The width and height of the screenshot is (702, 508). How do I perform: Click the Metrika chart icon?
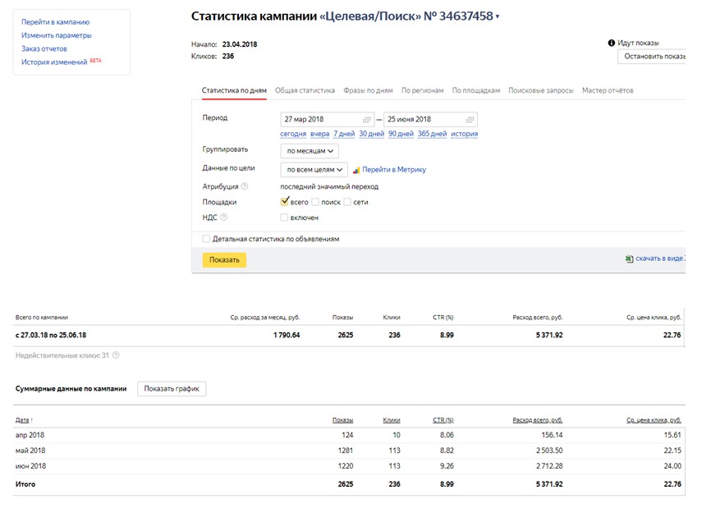pos(356,170)
